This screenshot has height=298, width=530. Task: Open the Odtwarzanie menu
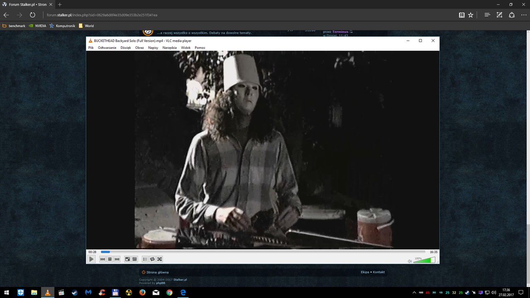tap(107, 48)
